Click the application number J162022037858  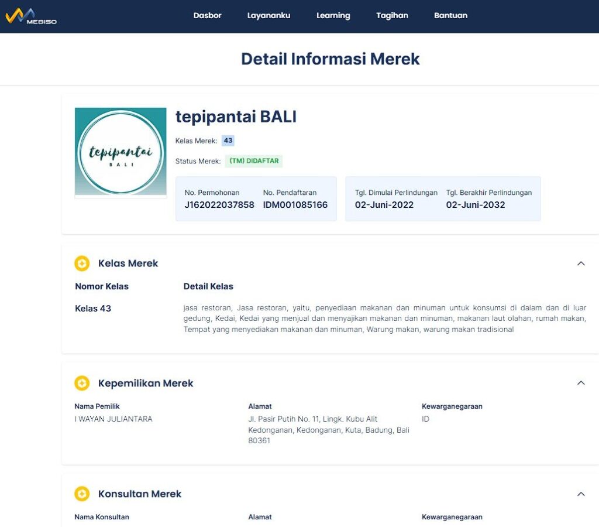point(219,205)
